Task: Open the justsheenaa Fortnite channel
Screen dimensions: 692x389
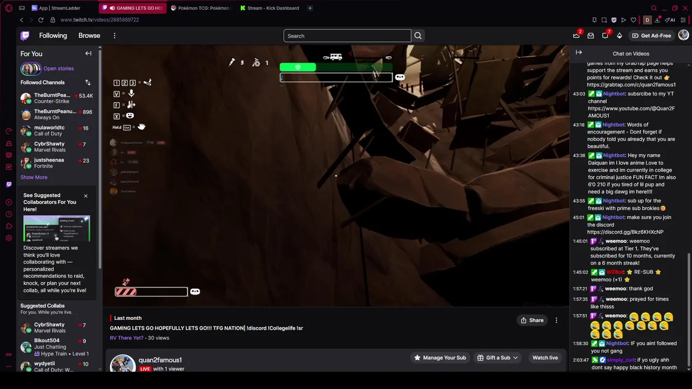Action: (57, 163)
